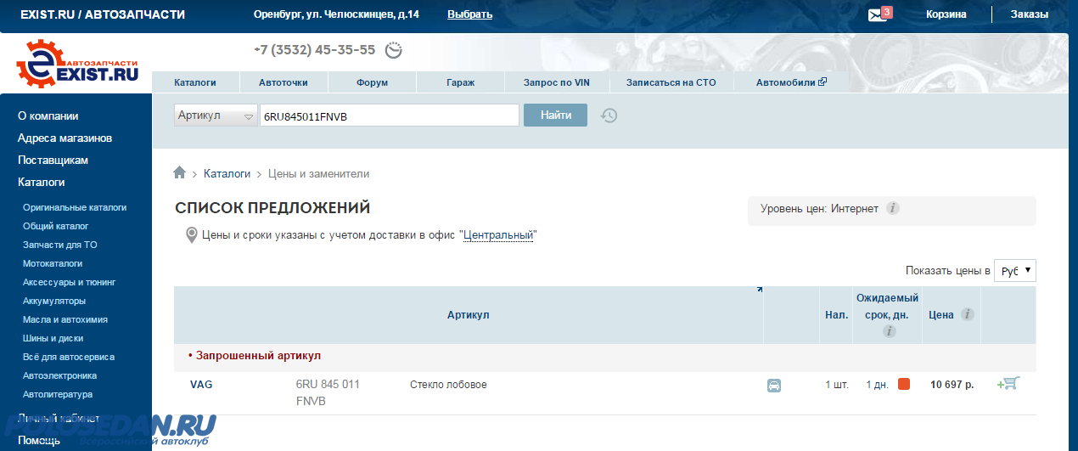Open the Артикул search type dropdown

pyautogui.click(x=216, y=116)
